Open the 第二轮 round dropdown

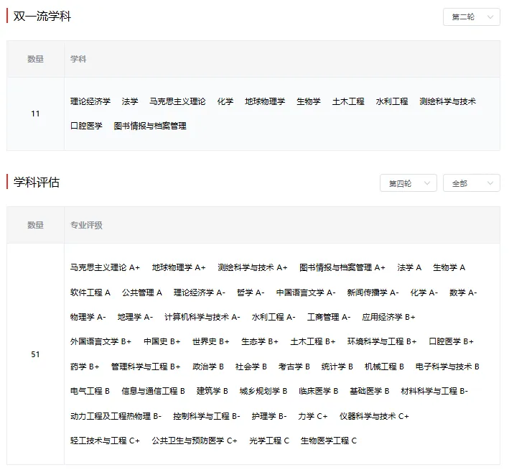[x=472, y=17]
